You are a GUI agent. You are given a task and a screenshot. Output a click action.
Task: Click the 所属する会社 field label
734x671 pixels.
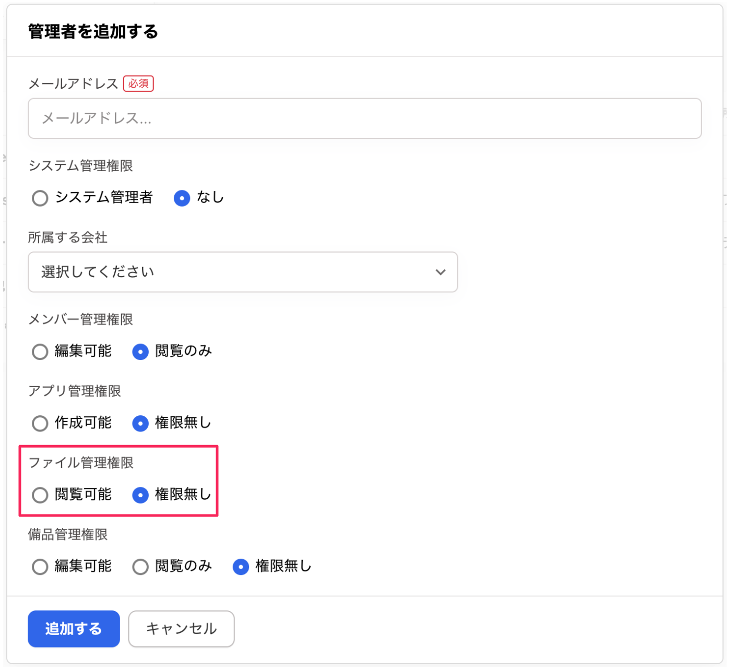point(68,237)
